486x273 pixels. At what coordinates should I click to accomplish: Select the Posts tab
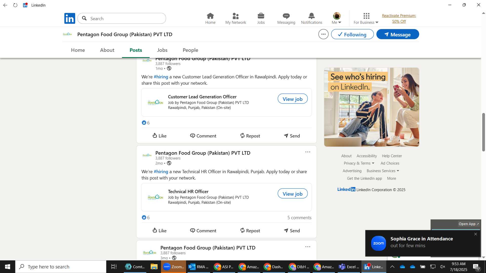pos(136,50)
